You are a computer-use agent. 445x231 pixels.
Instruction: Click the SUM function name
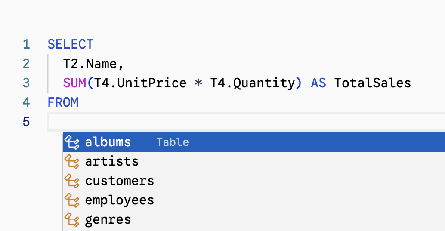(74, 83)
